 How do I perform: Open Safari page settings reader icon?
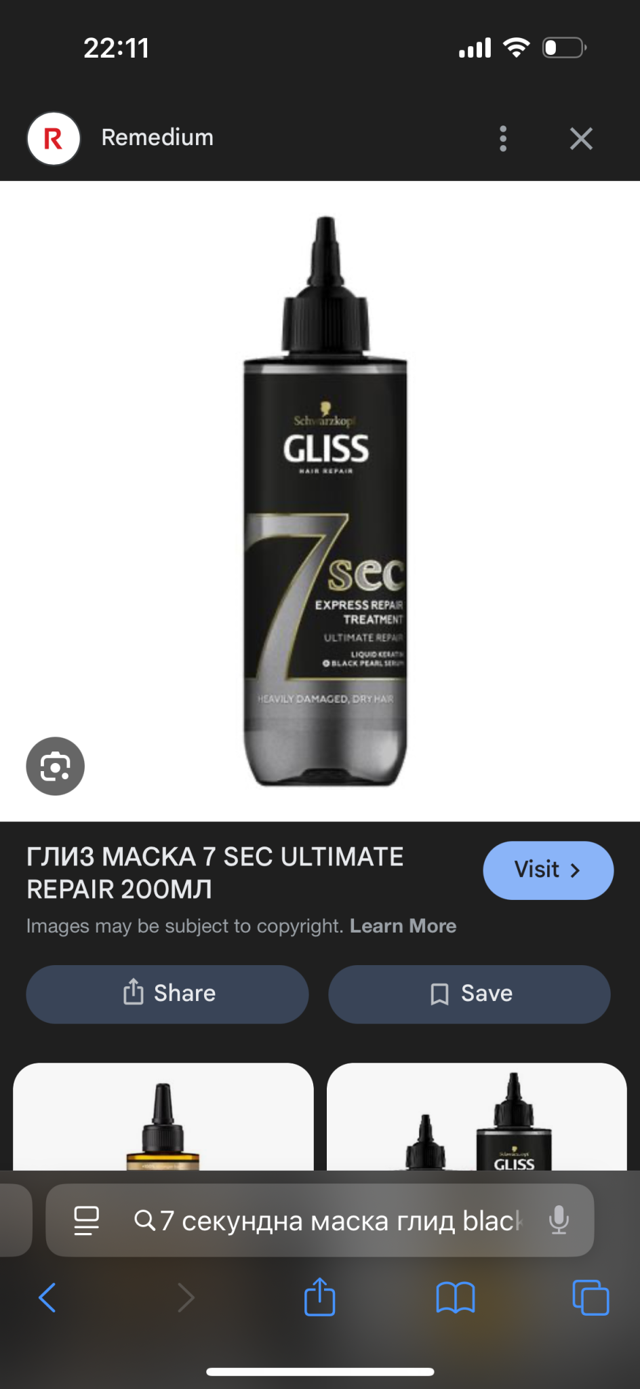[86, 1220]
